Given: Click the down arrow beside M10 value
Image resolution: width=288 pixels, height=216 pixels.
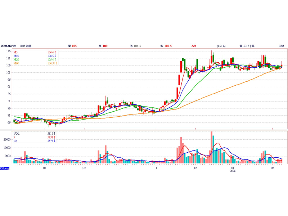Looking at the screenshot, I should pyautogui.click(x=55, y=56).
